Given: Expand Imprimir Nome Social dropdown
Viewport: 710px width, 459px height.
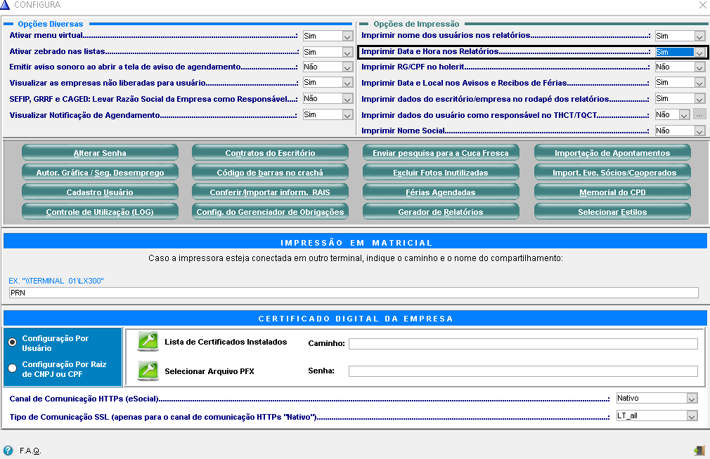Looking at the screenshot, I should point(699,131).
